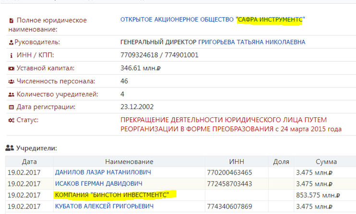This screenshot has width=356, height=214.
Task: Select the sum 853.575 млн in Бинстон row
Action: coord(318,195)
